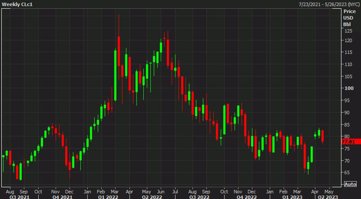
Task: Select the Q4 2022 quarter label
Action: point(246,197)
